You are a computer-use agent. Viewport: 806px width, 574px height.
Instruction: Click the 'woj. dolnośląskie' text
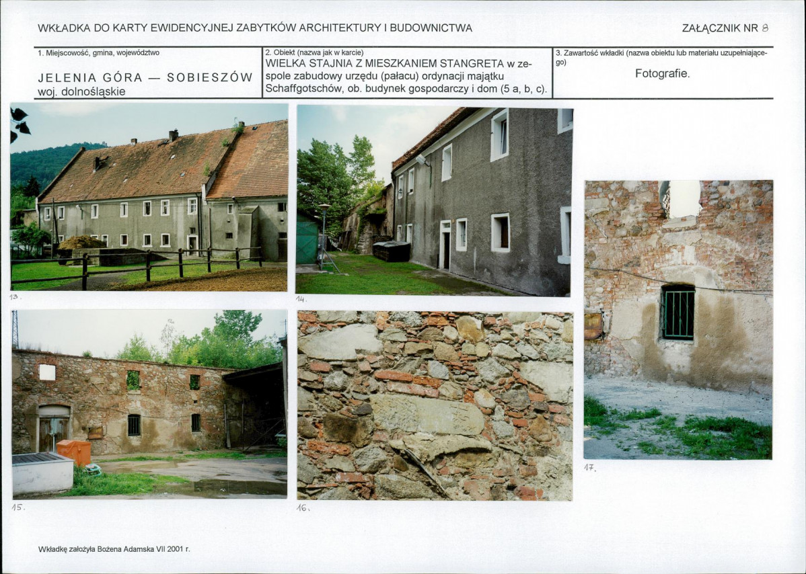[81, 92]
